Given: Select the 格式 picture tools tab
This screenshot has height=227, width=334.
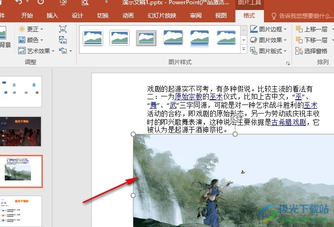Looking at the screenshot, I should coord(249,16).
